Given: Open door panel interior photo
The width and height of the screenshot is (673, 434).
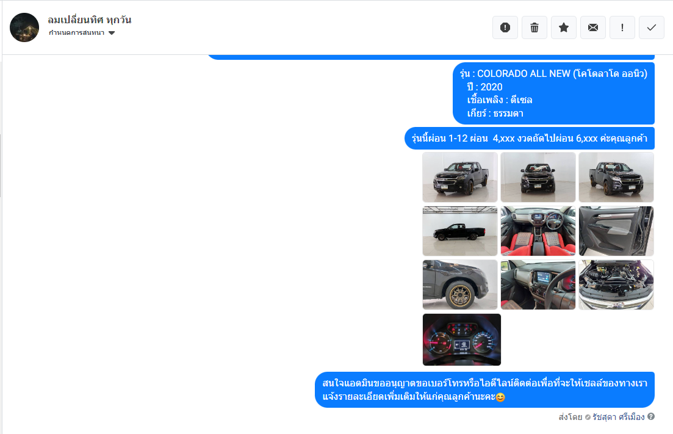Looking at the screenshot, I should (616, 231).
